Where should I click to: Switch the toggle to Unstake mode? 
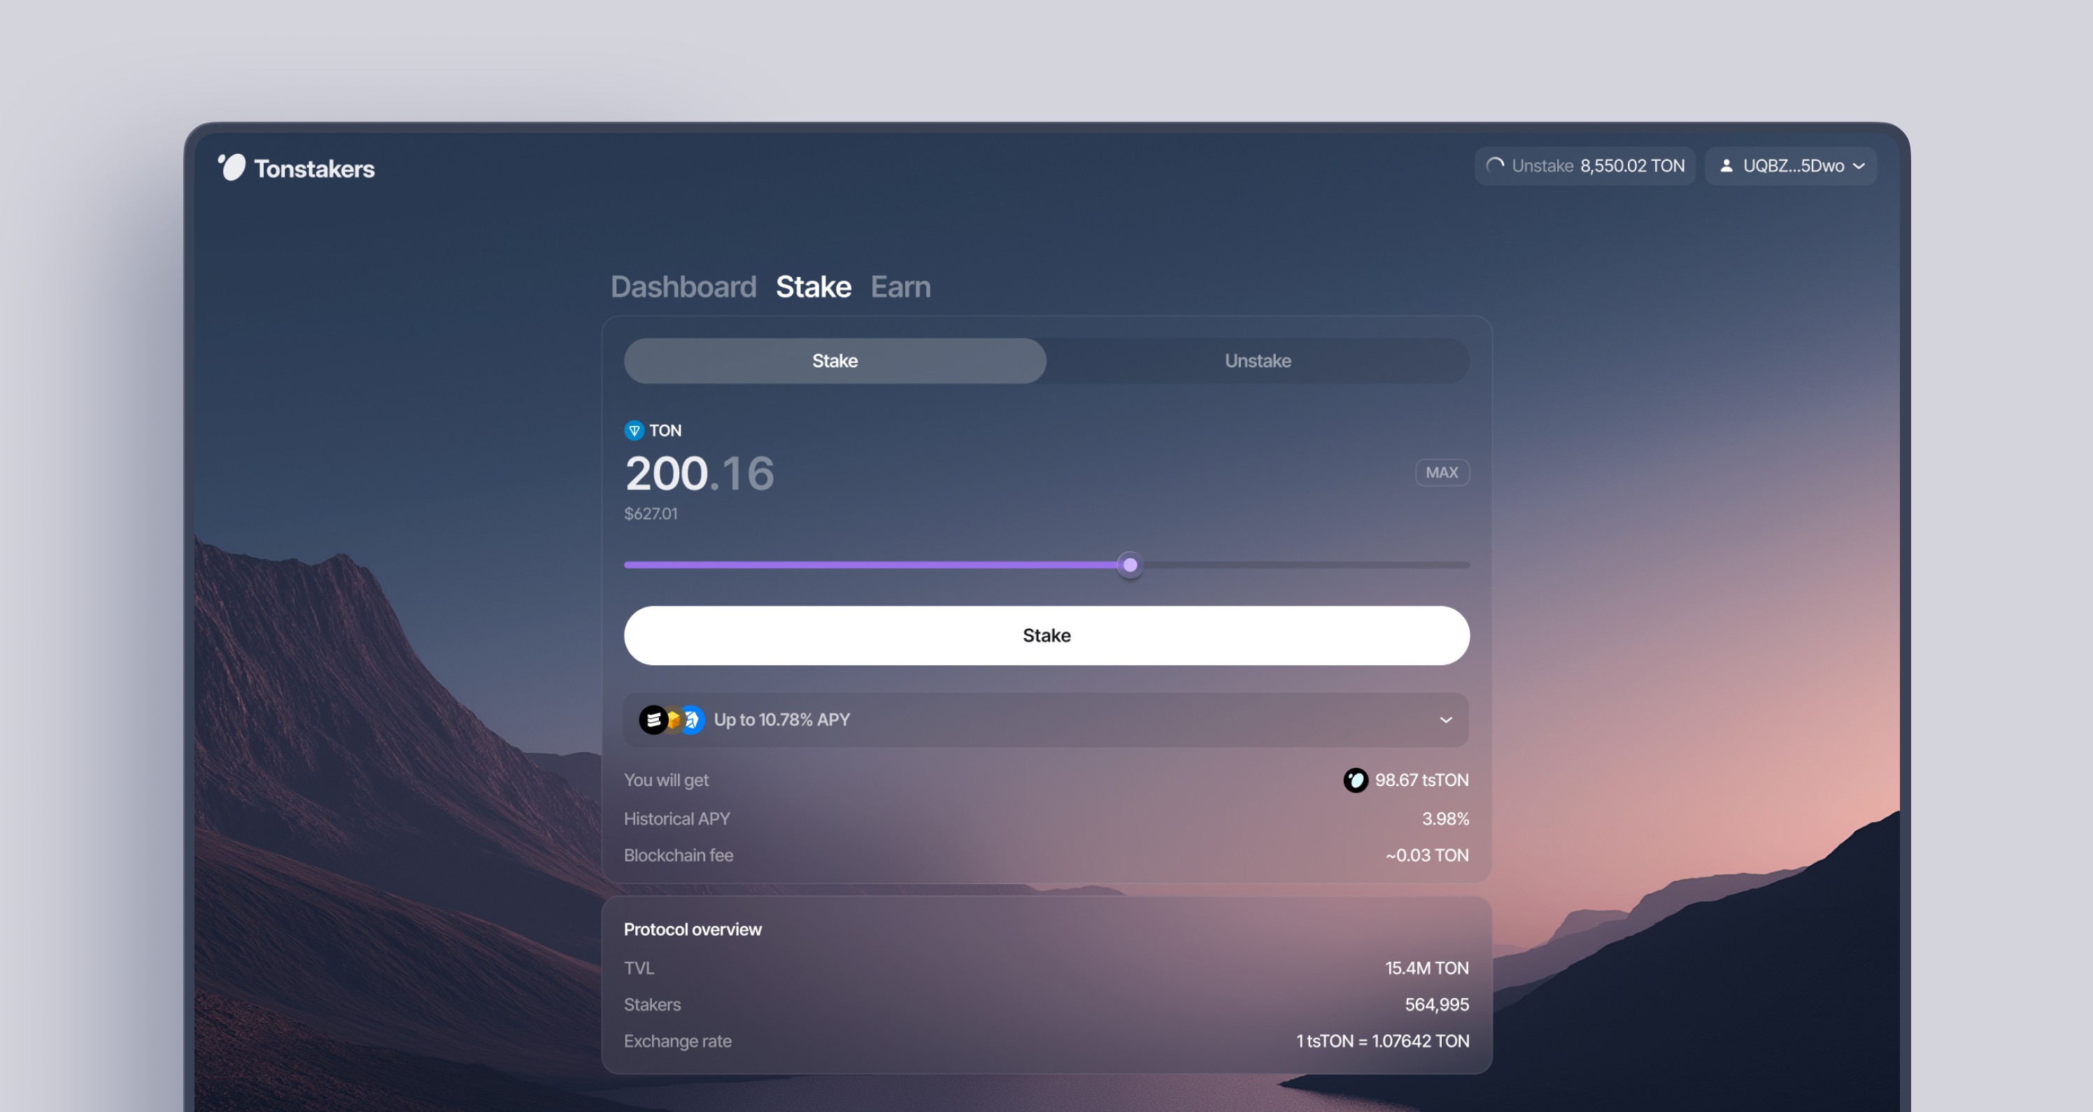[x=1257, y=361]
